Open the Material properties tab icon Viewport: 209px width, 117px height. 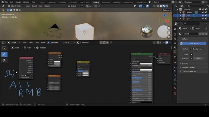[175, 88]
